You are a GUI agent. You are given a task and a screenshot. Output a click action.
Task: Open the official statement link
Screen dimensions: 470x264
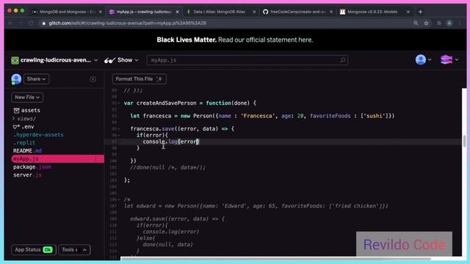(x=265, y=40)
